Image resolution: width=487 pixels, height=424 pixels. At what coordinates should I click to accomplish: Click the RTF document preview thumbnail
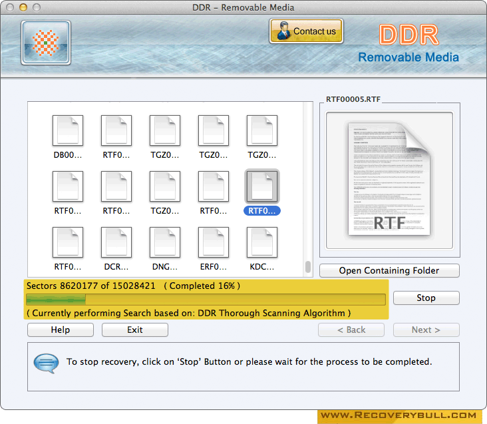pos(389,180)
